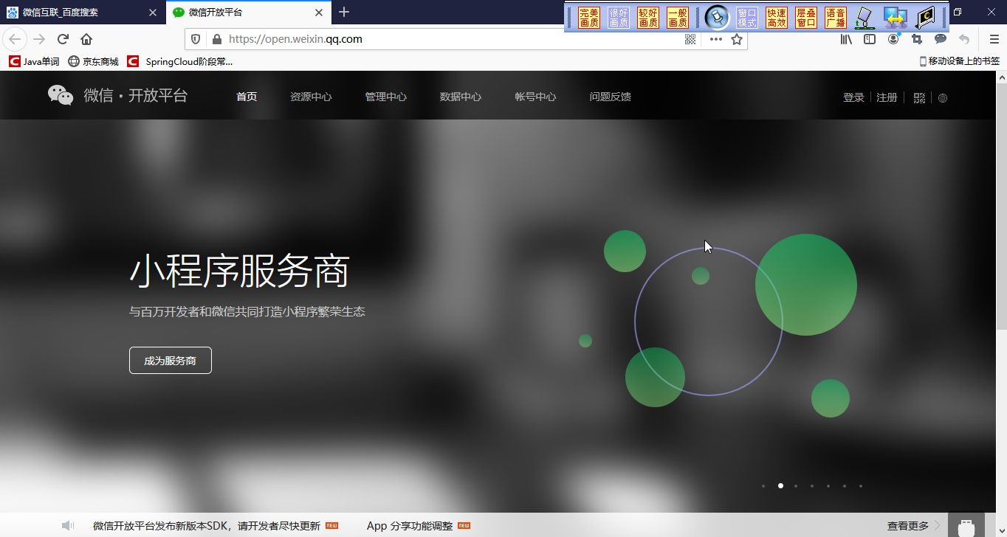Open 移动设备上的书签 folder
The image size is (1007, 537).
click(x=959, y=61)
